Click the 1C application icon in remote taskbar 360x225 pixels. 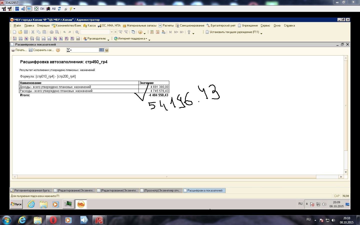tap(81, 204)
